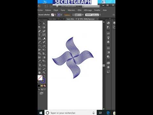Viewport: 153px width, 115px height.
Task: Open the brush definition dropdown
Action: [100, 15]
